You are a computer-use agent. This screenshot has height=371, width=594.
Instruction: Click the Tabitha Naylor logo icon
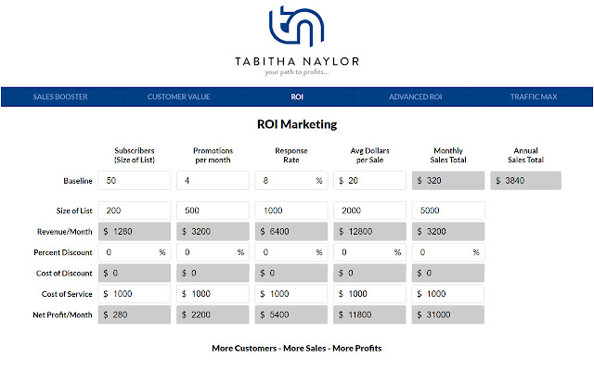pos(297,26)
